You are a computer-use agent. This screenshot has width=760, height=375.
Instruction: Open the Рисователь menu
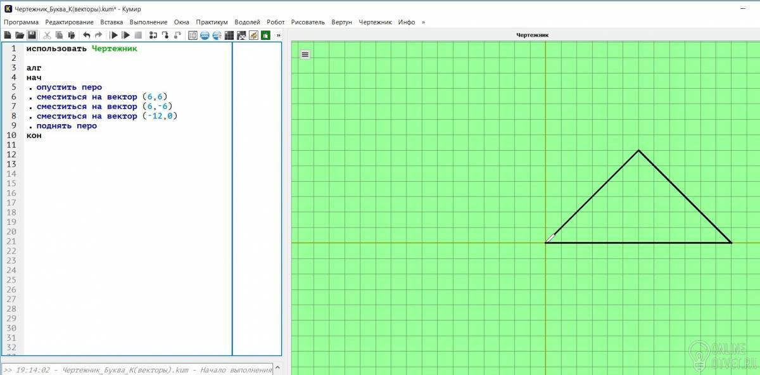tap(308, 22)
